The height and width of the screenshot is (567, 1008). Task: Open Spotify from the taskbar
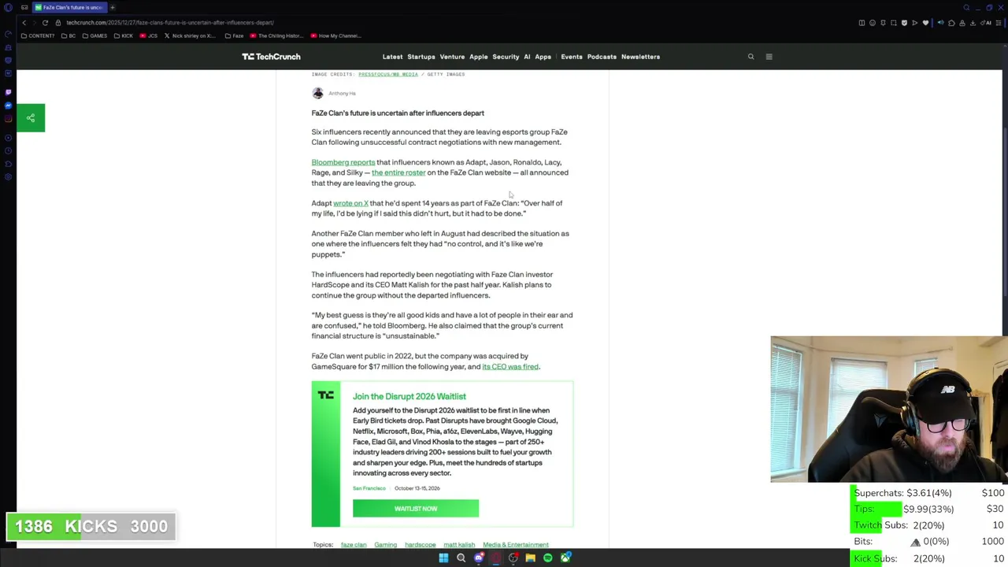(547, 558)
